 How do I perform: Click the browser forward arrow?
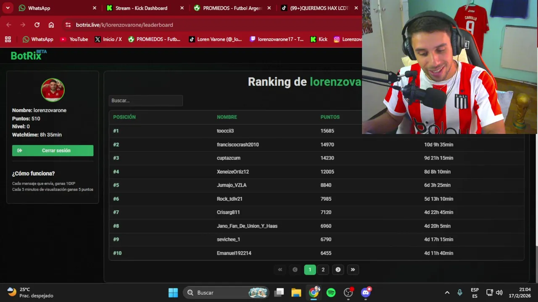pos(23,25)
